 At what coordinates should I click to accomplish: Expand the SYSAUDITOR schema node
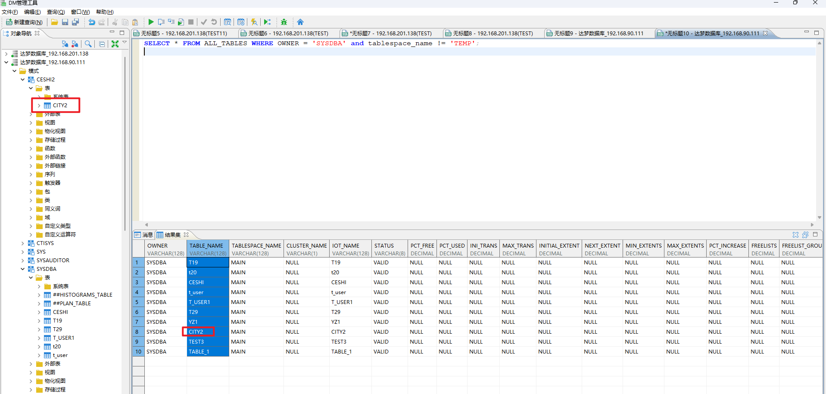click(x=22, y=261)
